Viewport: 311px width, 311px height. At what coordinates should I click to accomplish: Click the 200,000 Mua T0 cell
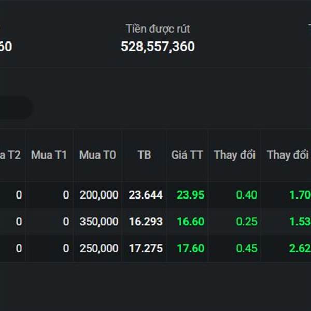tap(99, 195)
